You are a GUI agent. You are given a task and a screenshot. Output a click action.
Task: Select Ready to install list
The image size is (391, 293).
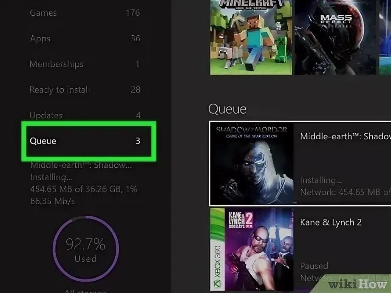[85, 90]
